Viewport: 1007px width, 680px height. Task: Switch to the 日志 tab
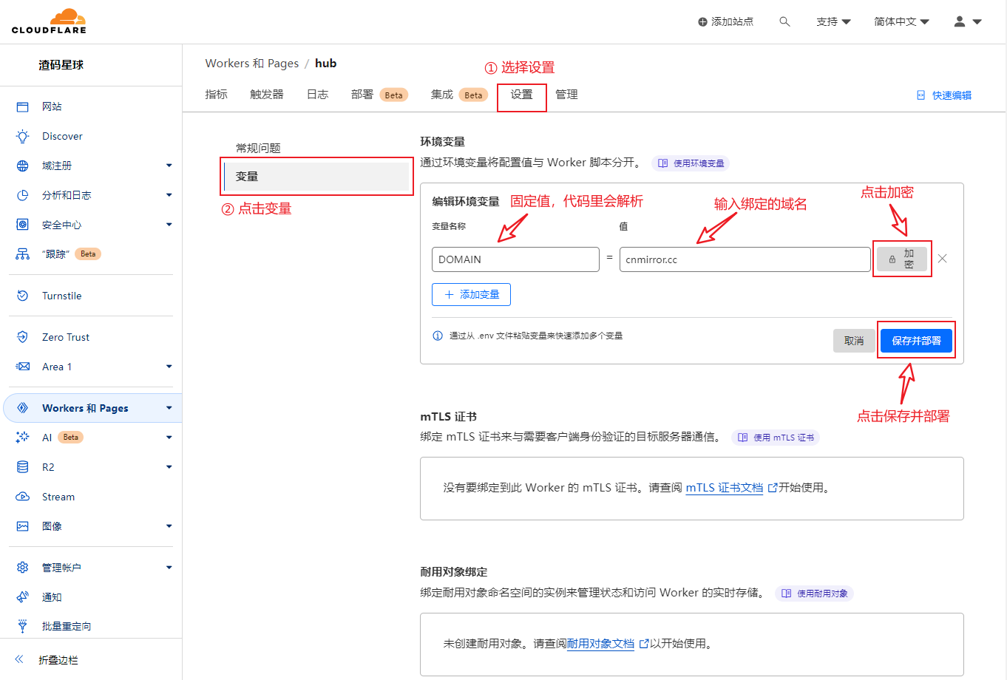(x=317, y=95)
